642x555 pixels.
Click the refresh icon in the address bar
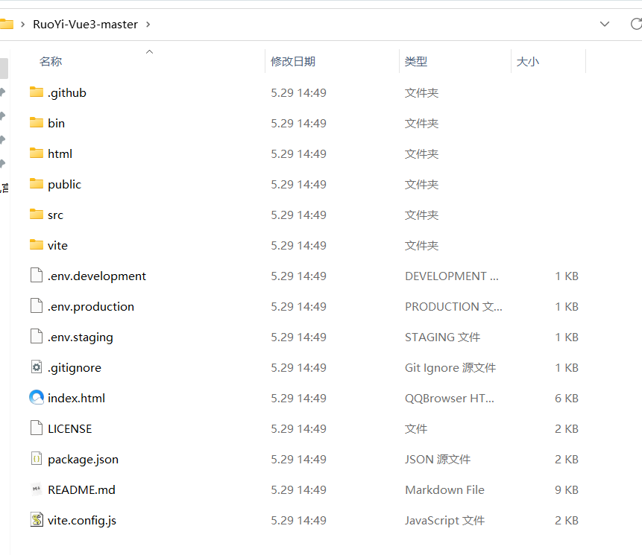tap(635, 23)
